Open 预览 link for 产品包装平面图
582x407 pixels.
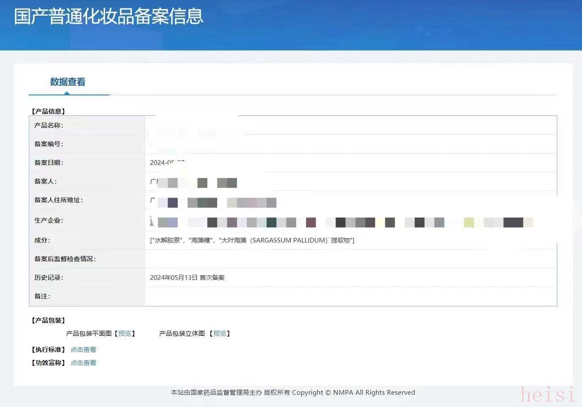125,334
